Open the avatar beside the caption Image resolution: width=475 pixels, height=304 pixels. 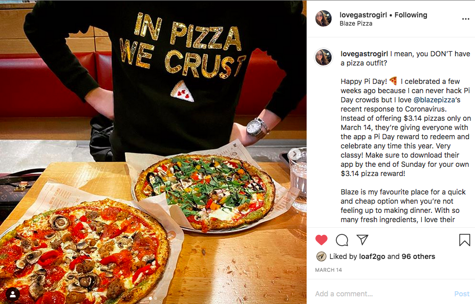(323, 57)
